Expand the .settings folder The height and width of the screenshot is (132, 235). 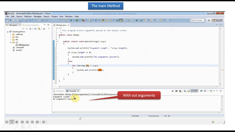click(11, 34)
